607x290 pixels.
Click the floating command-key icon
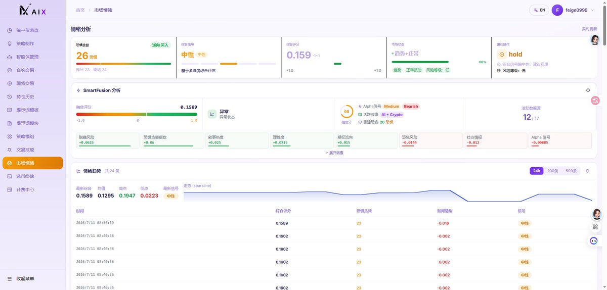coord(595,227)
